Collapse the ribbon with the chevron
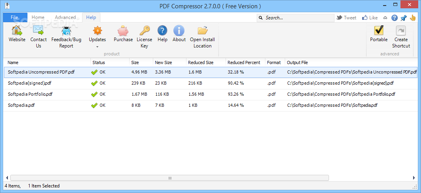This screenshot has height=193, width=421. click(x=385, y=18)
